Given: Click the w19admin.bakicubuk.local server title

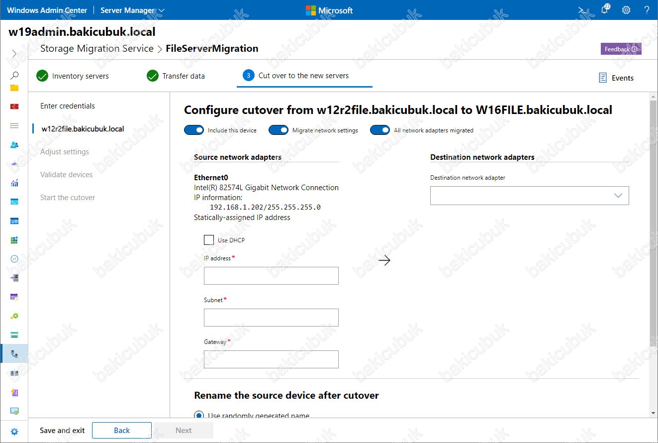Looking at the screenshot, I should coord(82,32).
